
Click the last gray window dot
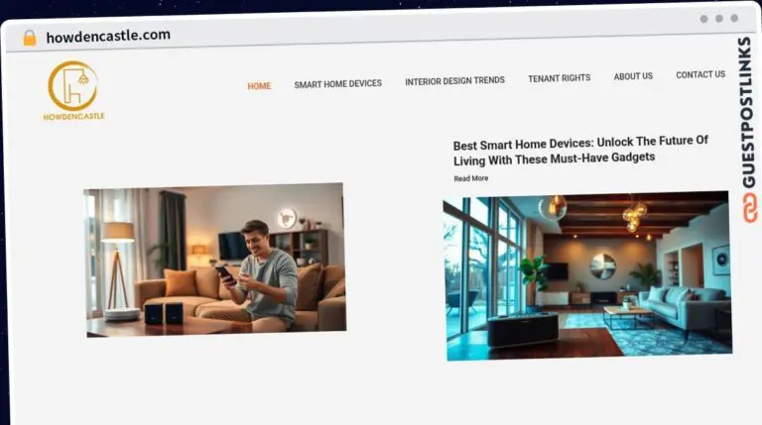[734, 19]
